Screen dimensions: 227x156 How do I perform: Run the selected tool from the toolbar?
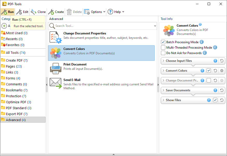point(8,12)
